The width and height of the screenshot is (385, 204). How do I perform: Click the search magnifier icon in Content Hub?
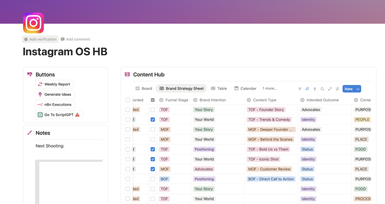[322, 89]
